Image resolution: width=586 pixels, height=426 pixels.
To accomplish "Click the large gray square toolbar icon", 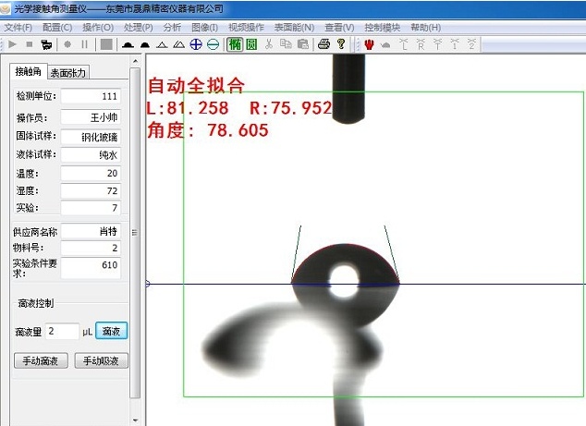I will [106, 44].
